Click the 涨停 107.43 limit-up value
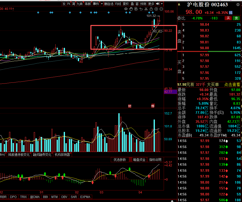 (x=203, y=117)
